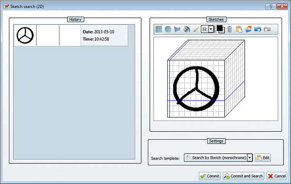Click the help question mark button

tap(270, 7)
